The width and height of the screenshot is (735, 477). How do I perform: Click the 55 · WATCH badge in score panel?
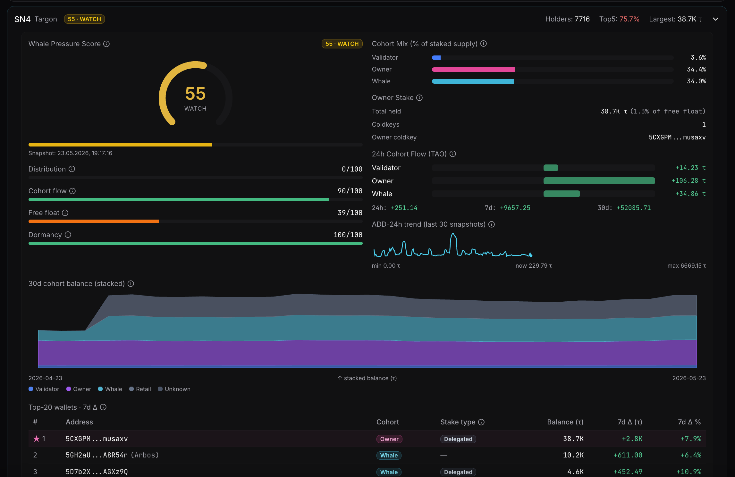[x=342, y=44]
